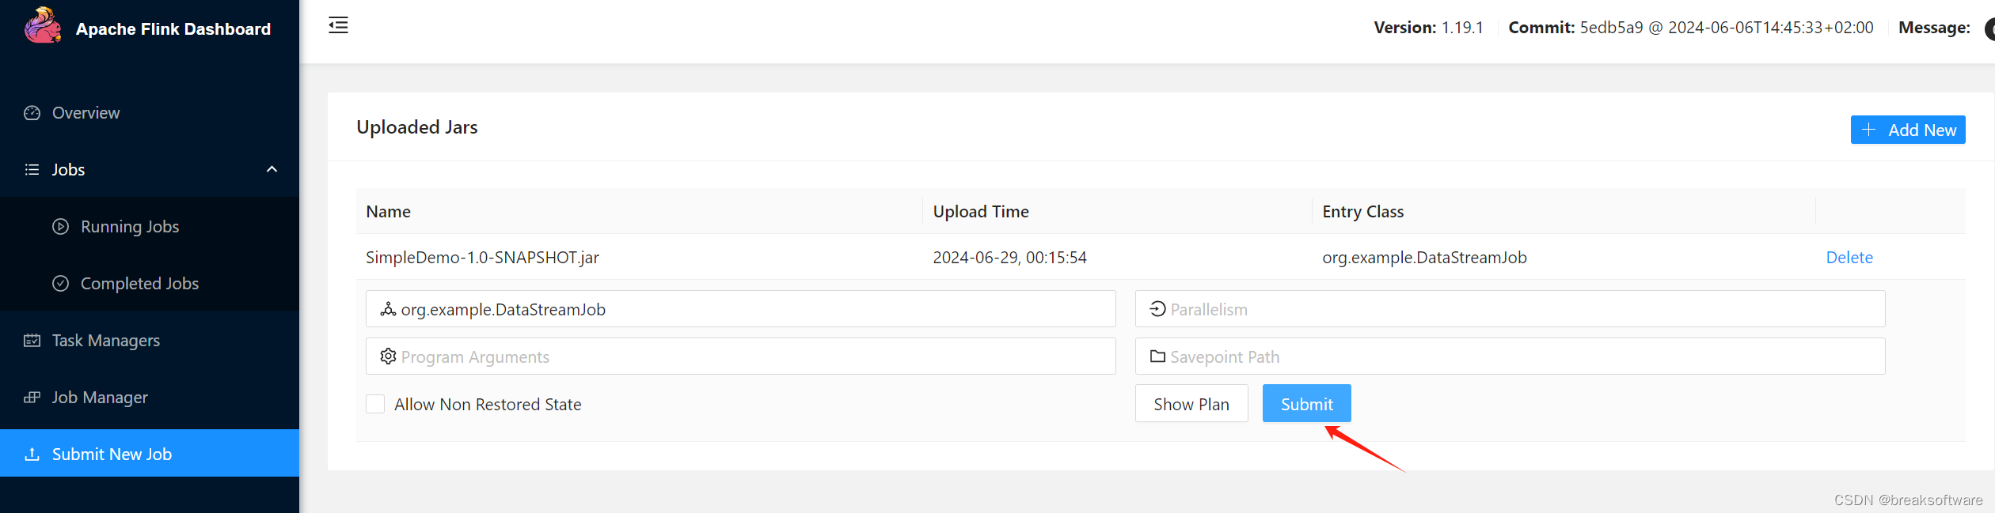Screen dimensions: 1995x513
Task: Enable Allow Non Restored State checkbox
Action: pyautogui.click(x=375, y=404)
